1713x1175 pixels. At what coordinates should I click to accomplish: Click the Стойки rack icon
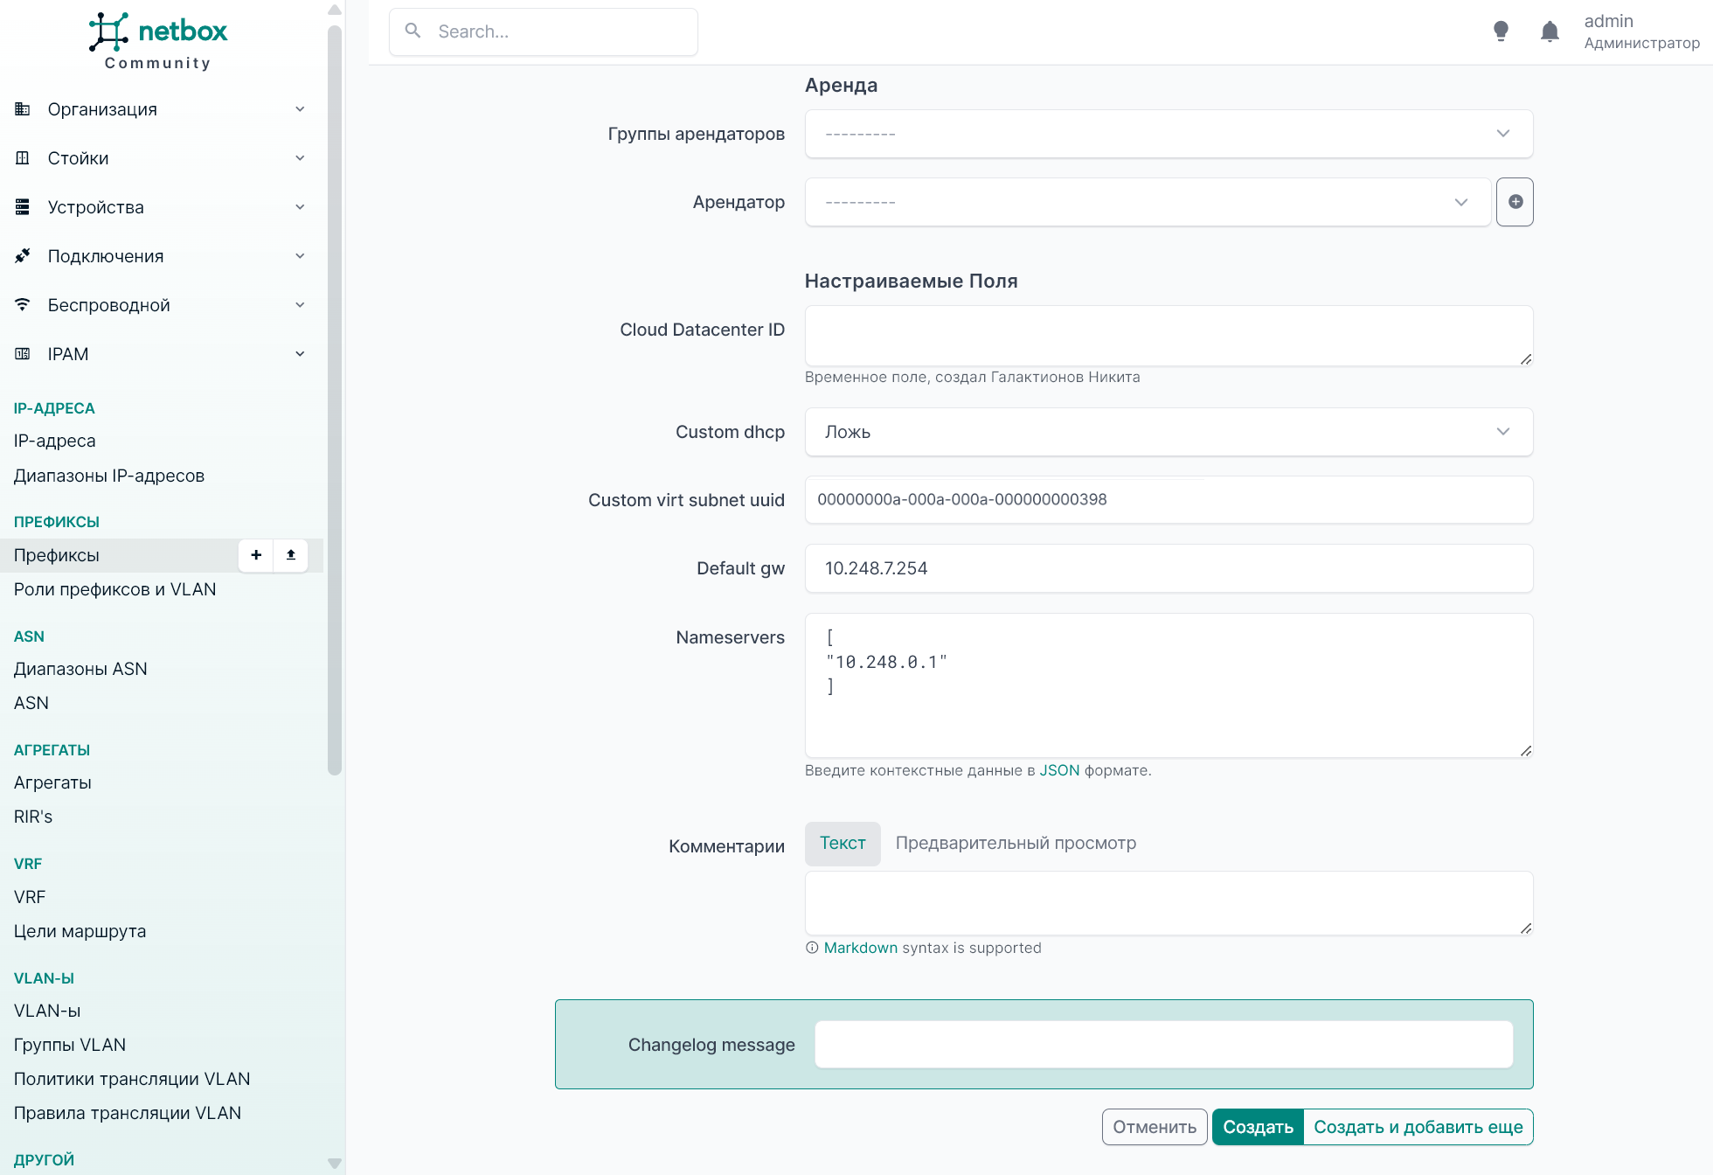tap(23, 158)
